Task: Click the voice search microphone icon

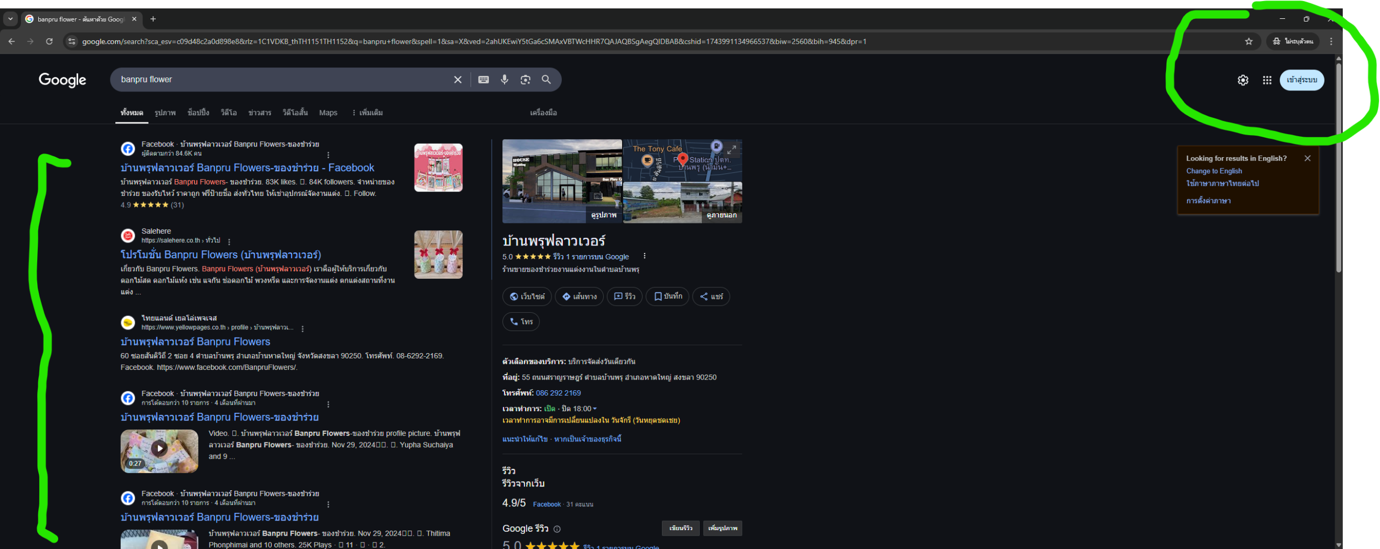Action: pyautogui.click(x=504, y=80)
